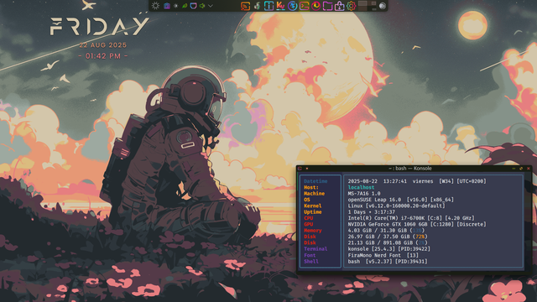This screenshot has width=537, height=302.
Task: Click the 'Host:' label in Konsole
Action: tap(311, 187)
